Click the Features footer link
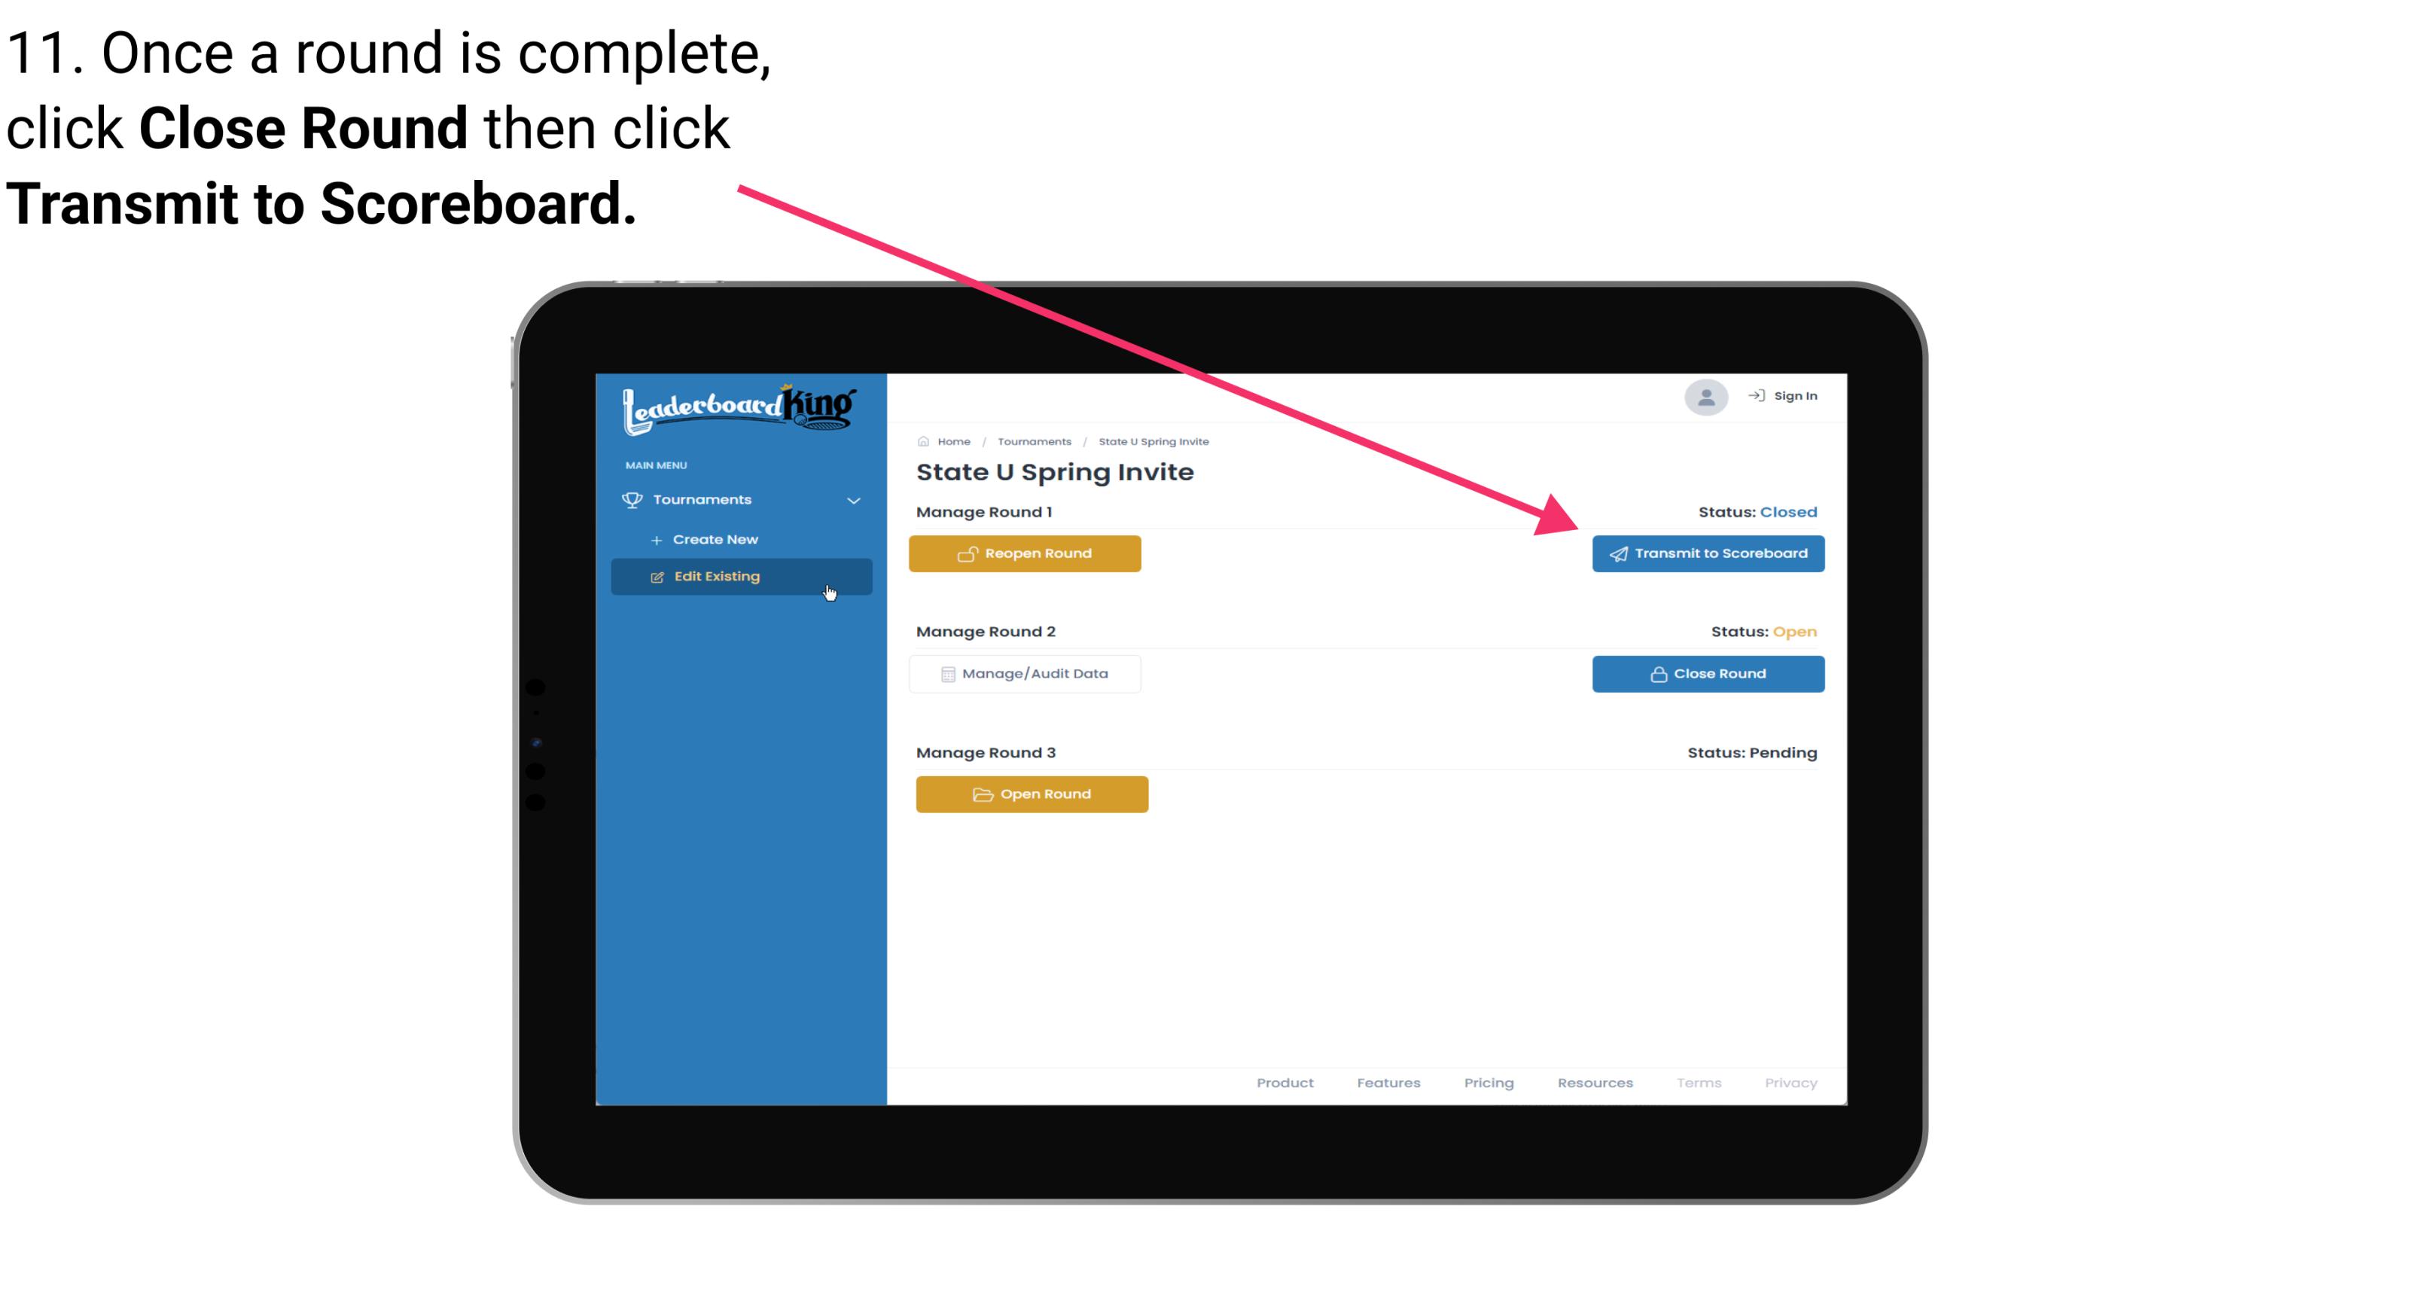The width and height of the screenshot is (2435, 1310). pyautogui.click(x=1390, y=1083)
